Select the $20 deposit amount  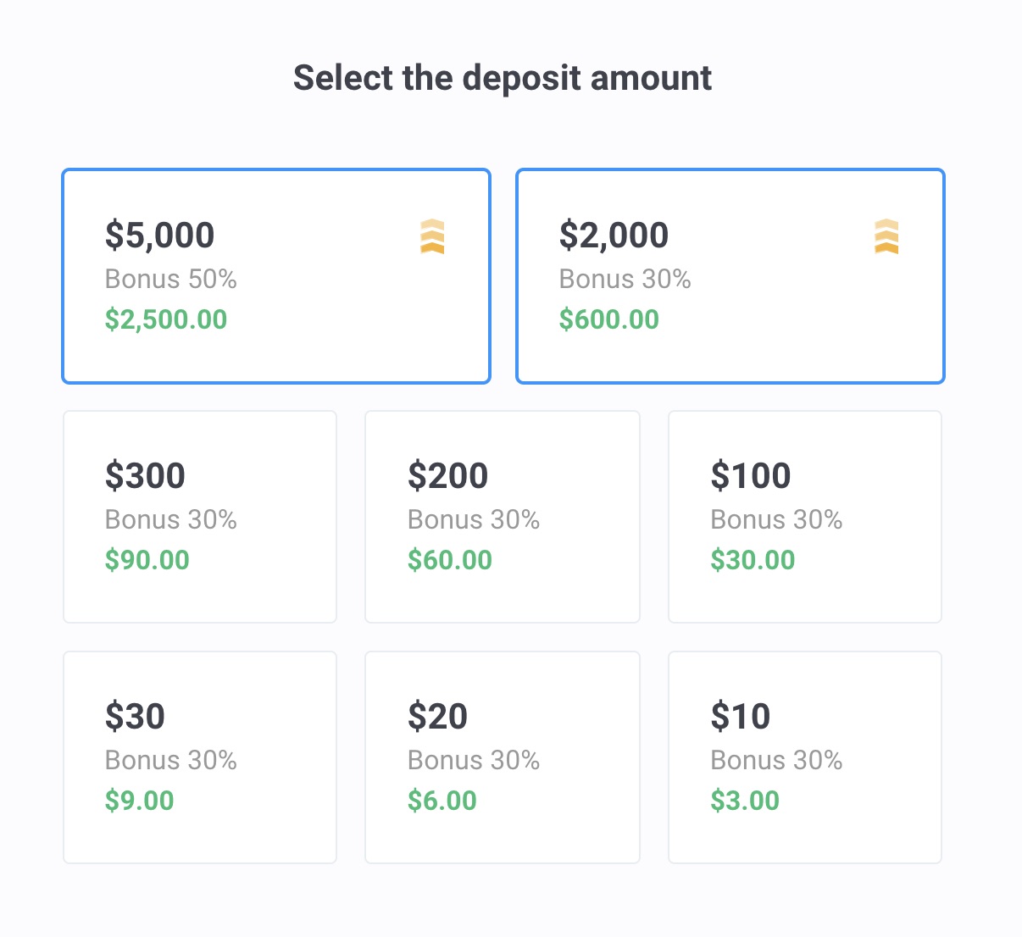point(502,757)
